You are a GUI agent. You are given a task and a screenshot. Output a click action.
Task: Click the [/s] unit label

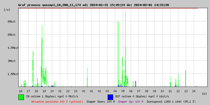pos(7,9)
